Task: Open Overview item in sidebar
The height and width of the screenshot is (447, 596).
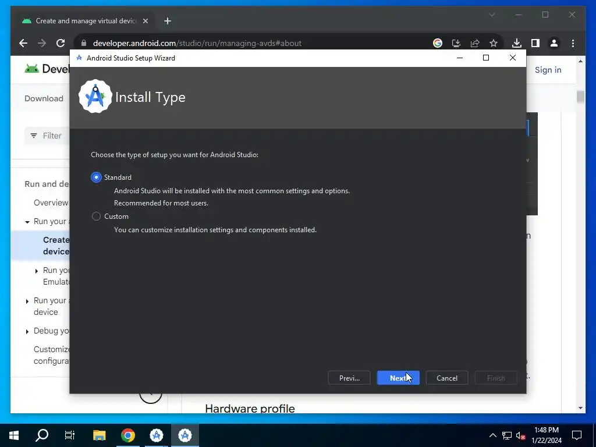Action: [x=51, y=203]
